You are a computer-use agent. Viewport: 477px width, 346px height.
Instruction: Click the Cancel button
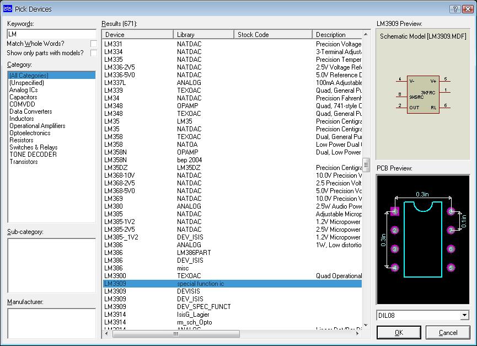tap(448, 333)
